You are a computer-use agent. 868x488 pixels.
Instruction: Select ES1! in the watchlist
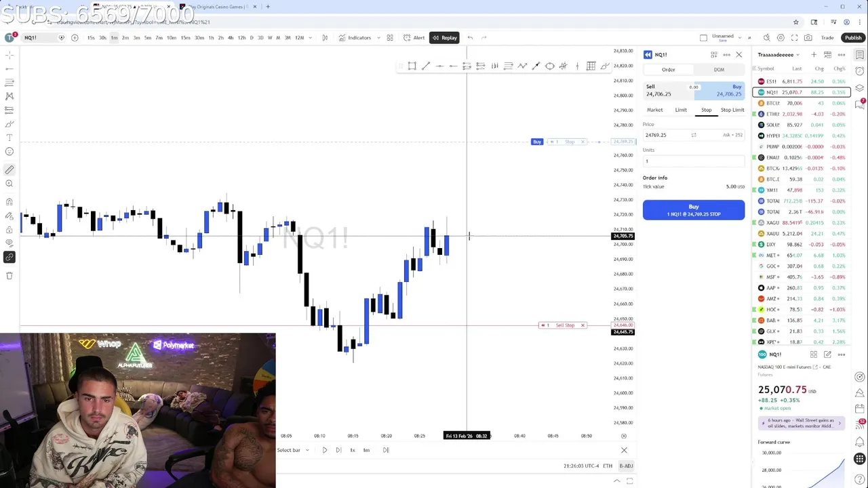(802, 81)
